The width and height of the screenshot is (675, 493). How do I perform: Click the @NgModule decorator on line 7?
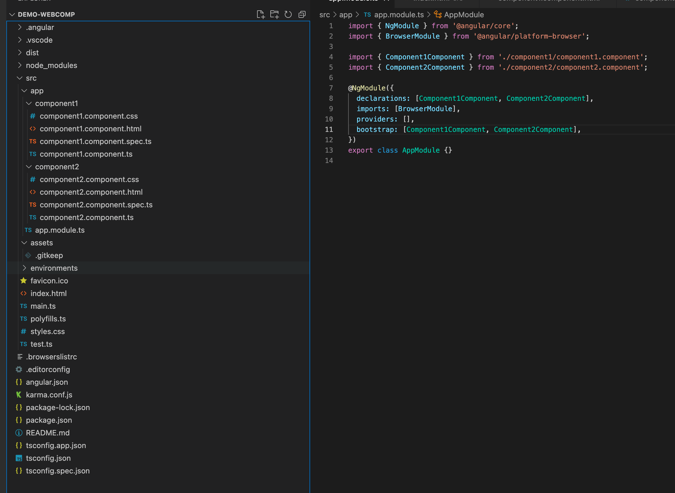(x=367, y=88)
